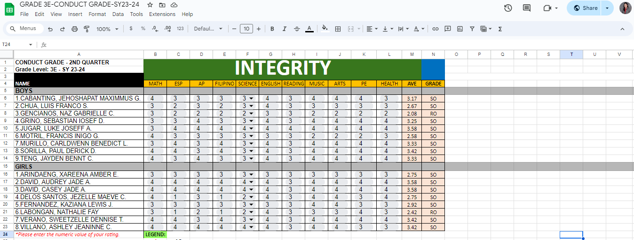Viewport: 634px width, 240px height.
Task: Print the spreadsheet with the printer icon
Action: (x=74, y=29)
